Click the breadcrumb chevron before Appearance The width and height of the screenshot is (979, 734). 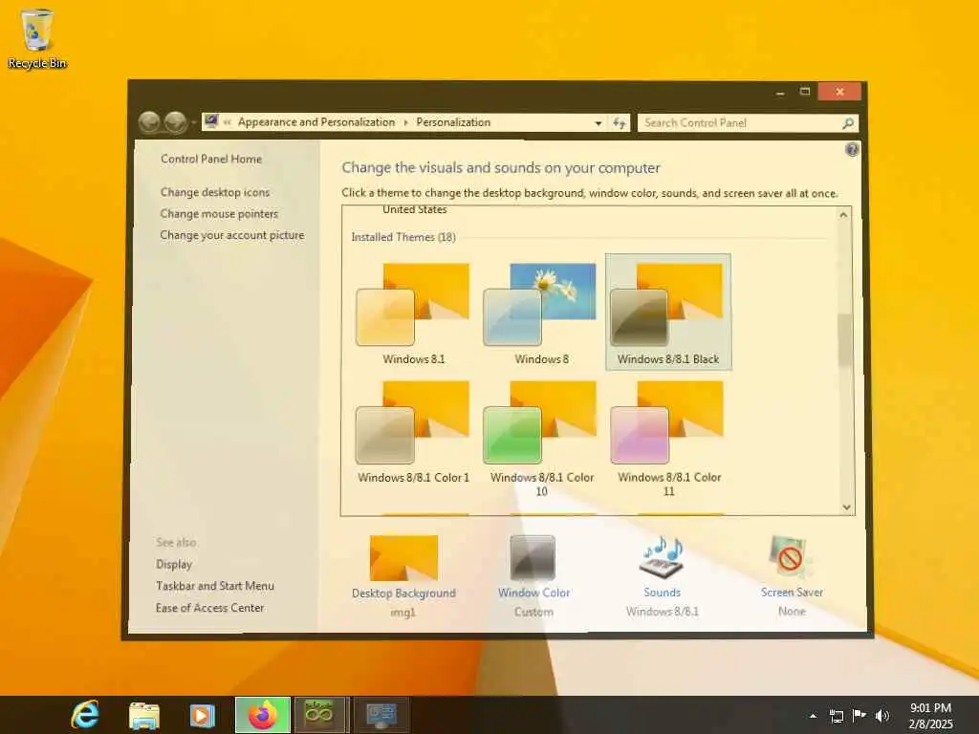[x=228, y=122]
